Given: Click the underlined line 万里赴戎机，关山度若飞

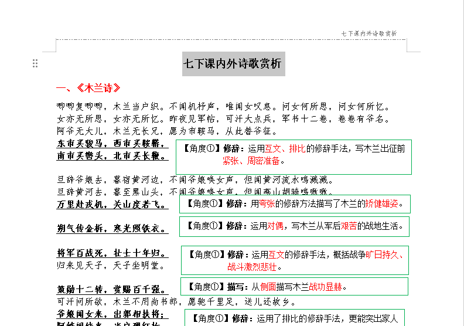Looking at the screenshot, I should coord(112,204).
